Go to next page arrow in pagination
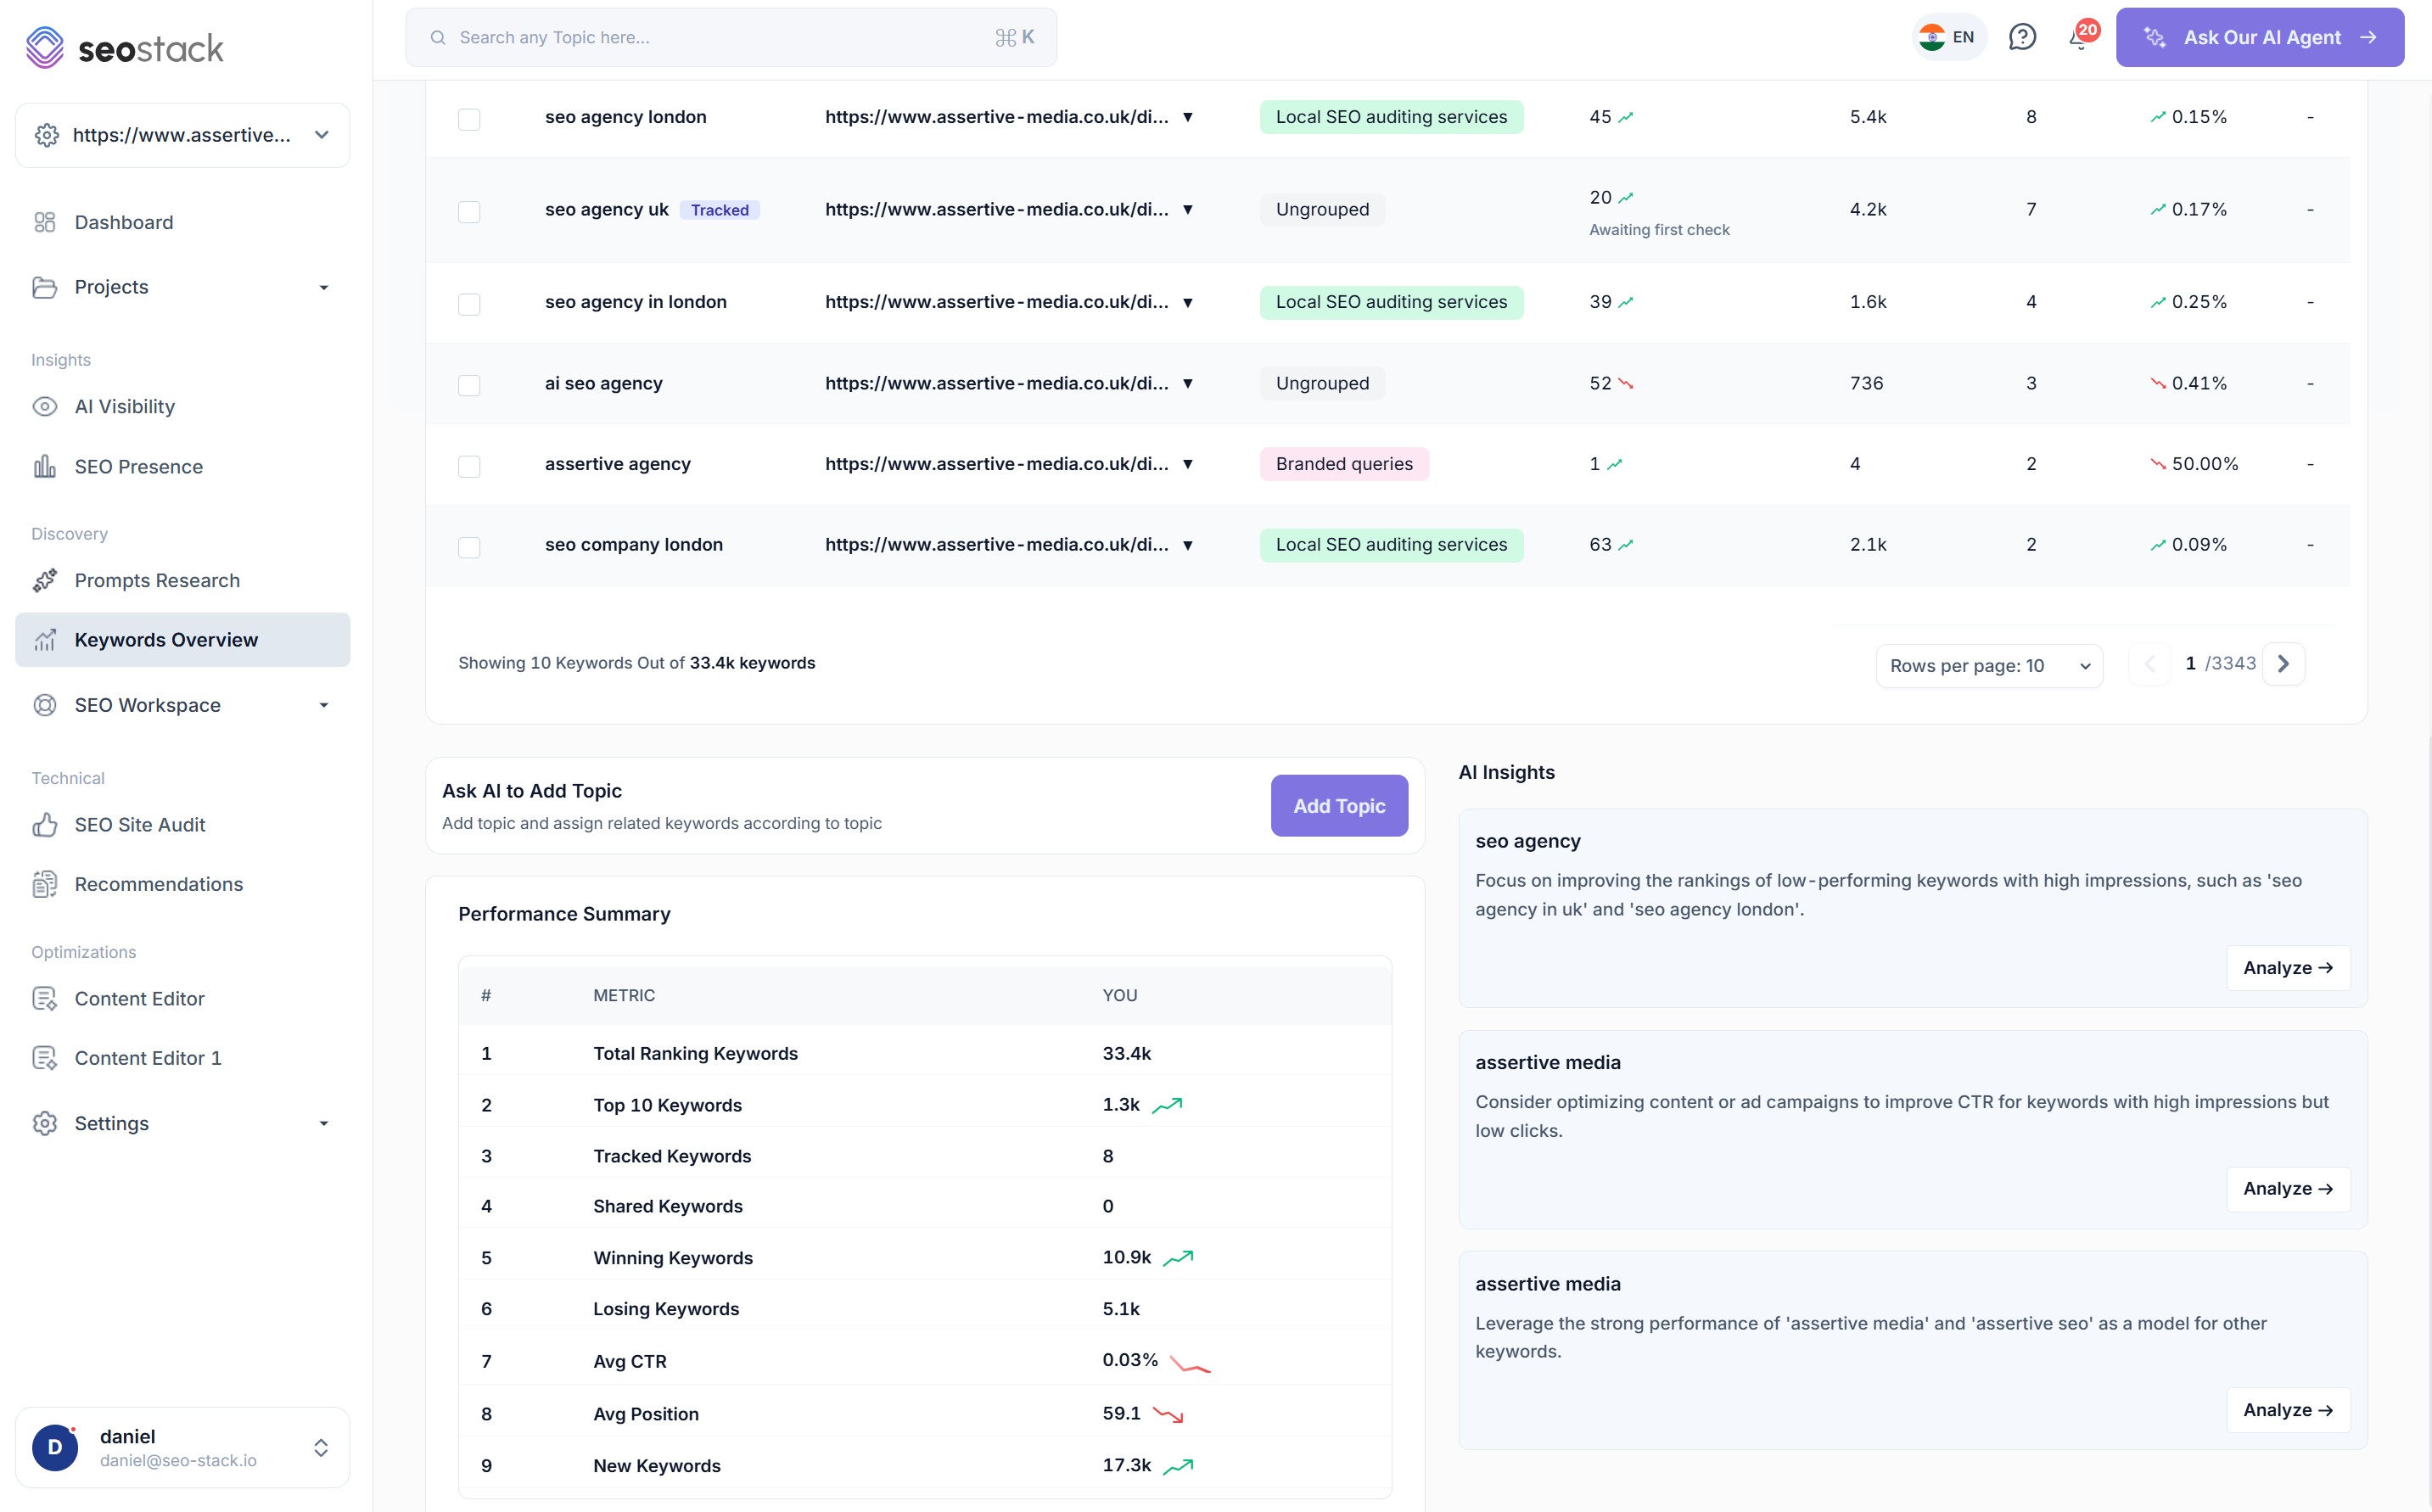 pyautogui.click(x=2283, y=663)
